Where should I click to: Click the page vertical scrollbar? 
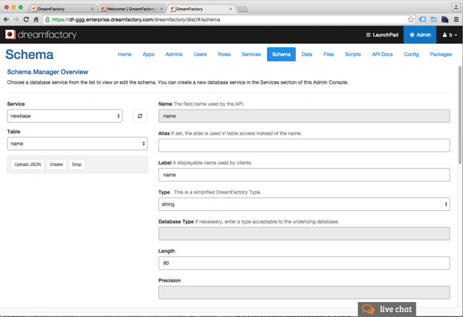(460, 115)
